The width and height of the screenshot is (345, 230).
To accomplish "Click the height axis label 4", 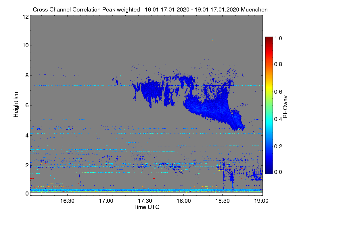I will point(26,135).
